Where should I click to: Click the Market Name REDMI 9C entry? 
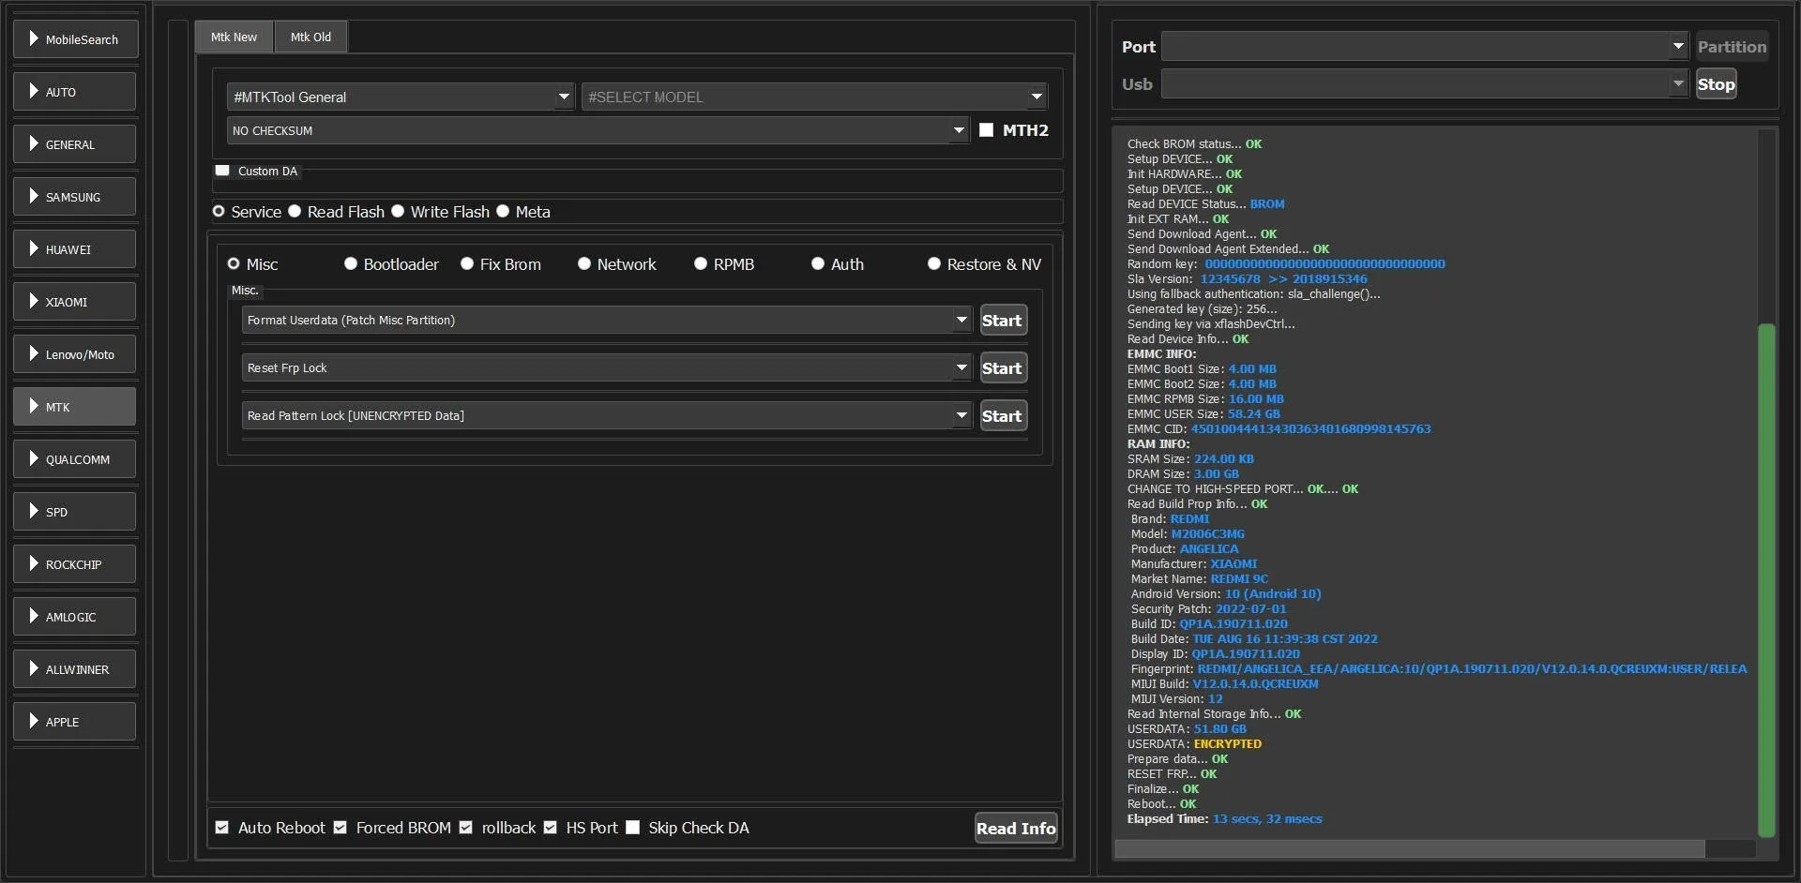coord(1199,579)
